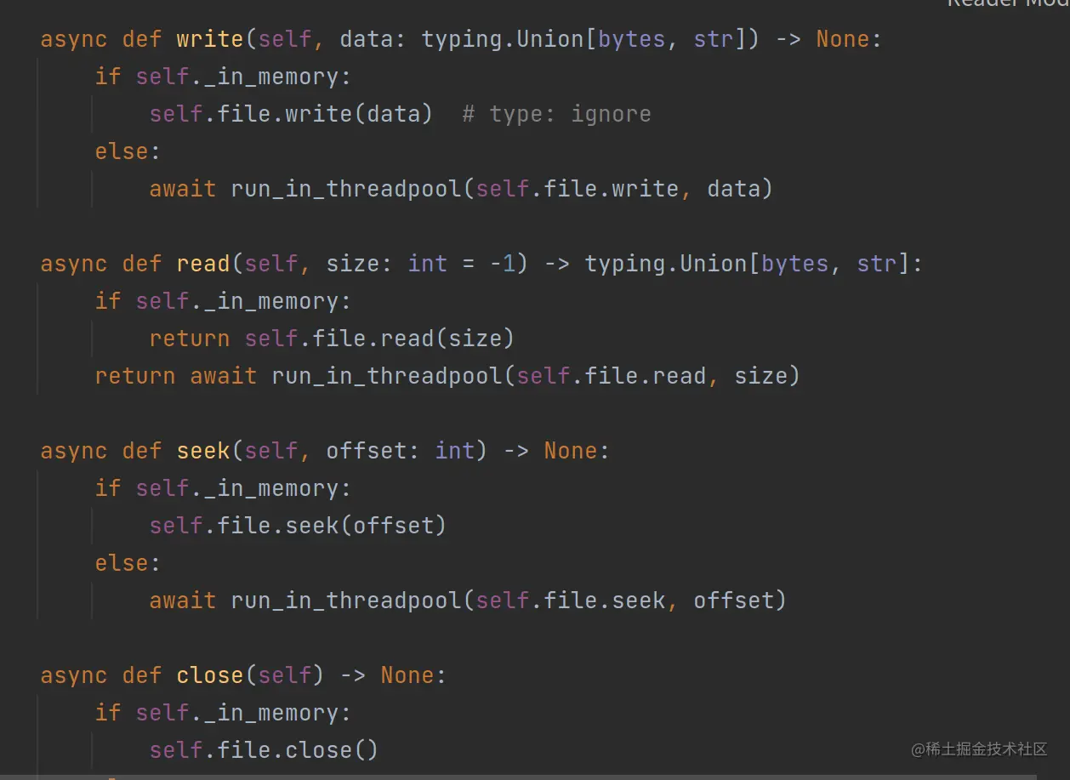1070x780 pixels.
Task: Click the 'return await' keywords in read method
Action: pyautogui.click(x=176, y=376)
